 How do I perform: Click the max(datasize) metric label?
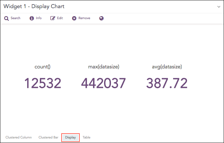[x=103, y=67]
